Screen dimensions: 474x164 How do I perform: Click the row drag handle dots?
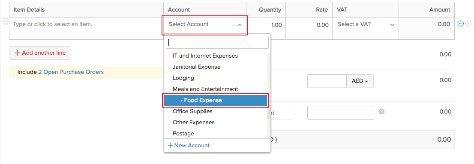pyautogui.click(x=5, y=21)
